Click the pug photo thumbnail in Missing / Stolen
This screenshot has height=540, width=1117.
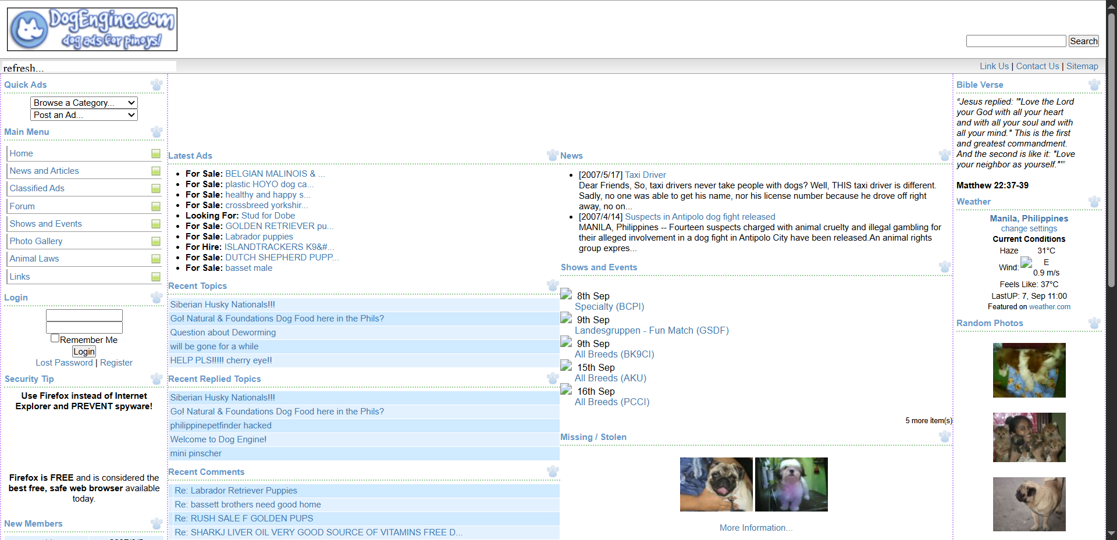(x=716, y=484)
